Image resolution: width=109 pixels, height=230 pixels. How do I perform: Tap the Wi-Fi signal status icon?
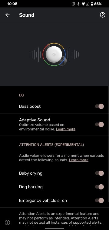click(83, 4)
